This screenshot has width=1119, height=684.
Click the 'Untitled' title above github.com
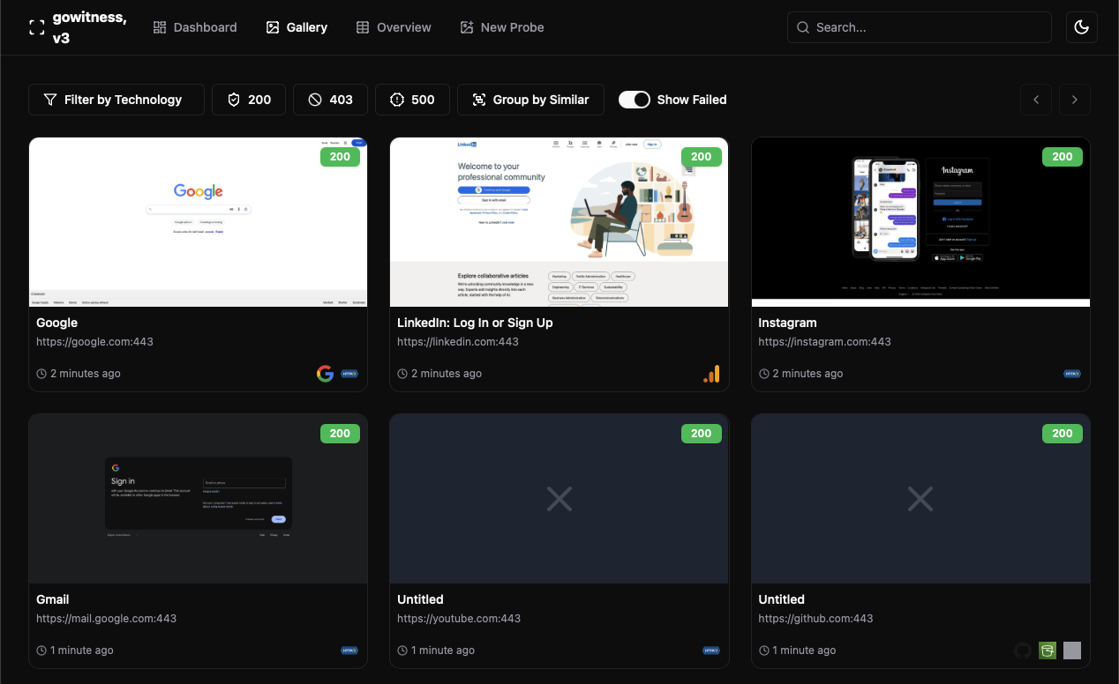(782, 599)
